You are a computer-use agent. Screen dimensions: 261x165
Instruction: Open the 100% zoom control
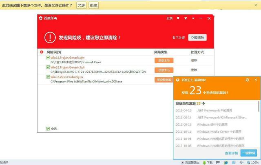tap(253, 163)
